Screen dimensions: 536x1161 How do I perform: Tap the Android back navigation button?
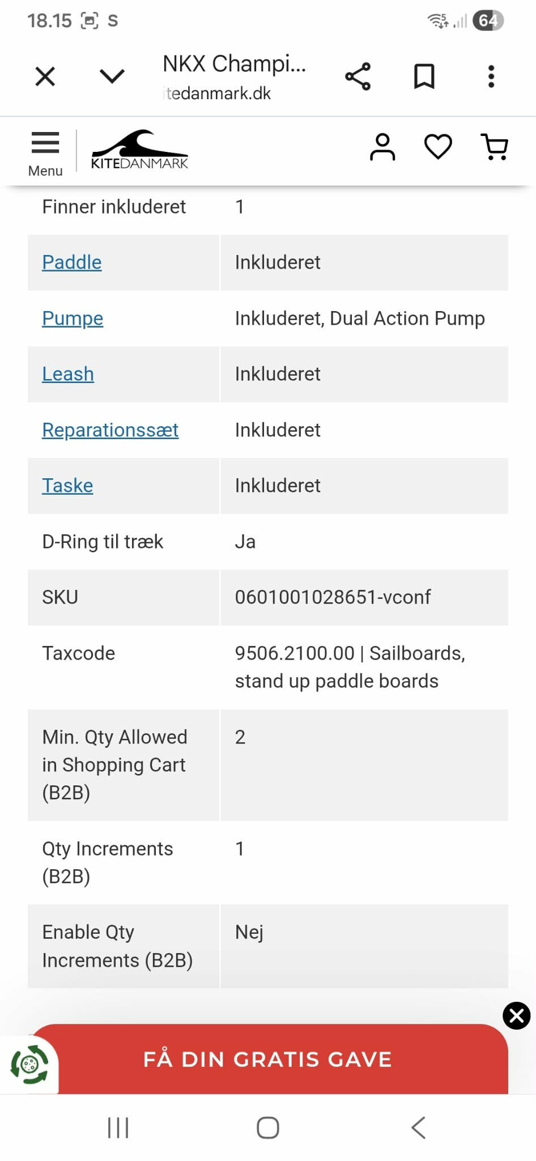pyautogui.click(x=418, y=1128)
